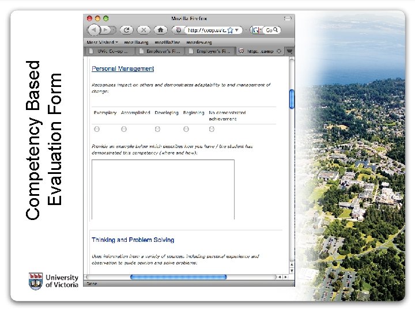415x311 pixels.
Task: Click the stop loading X button
Action: (144, 30)
